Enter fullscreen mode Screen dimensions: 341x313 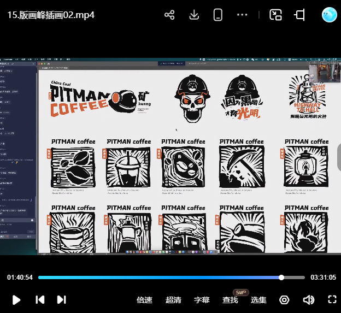coord(332,299)
